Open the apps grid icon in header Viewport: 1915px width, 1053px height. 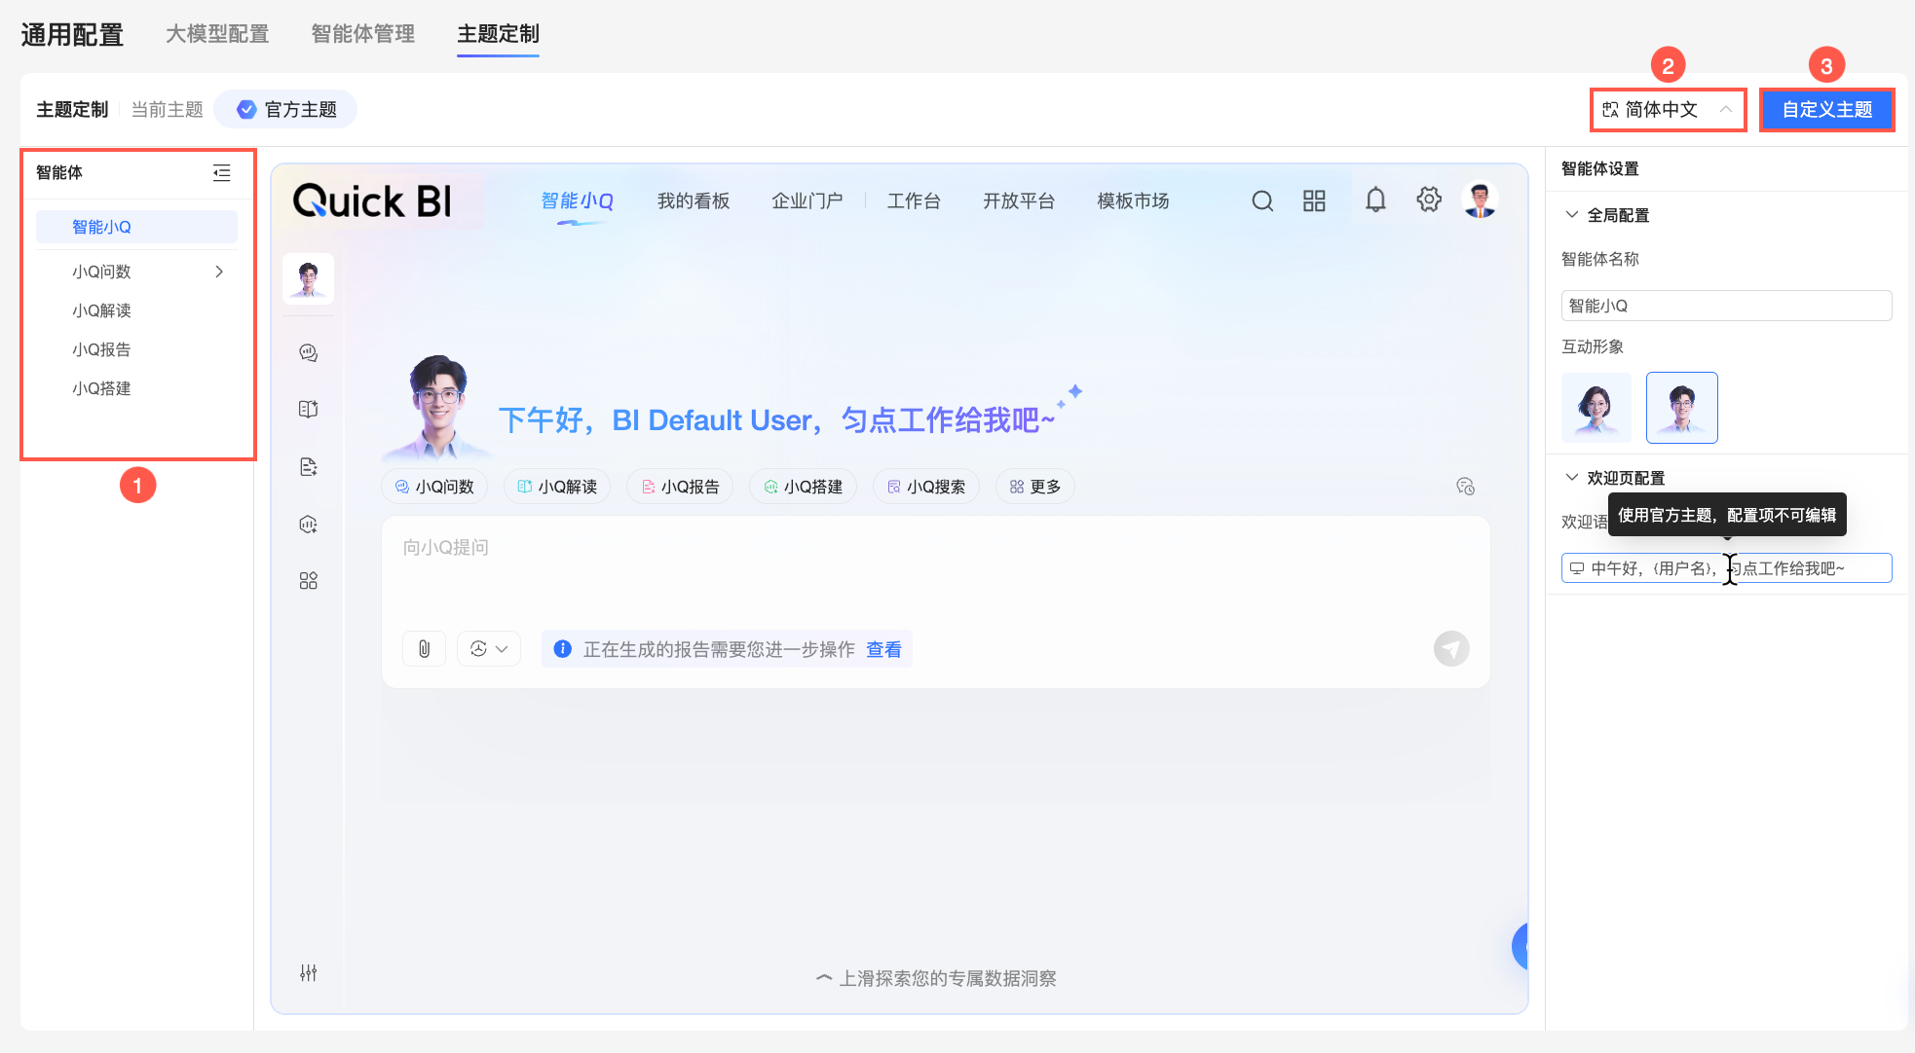[1314, 200]
